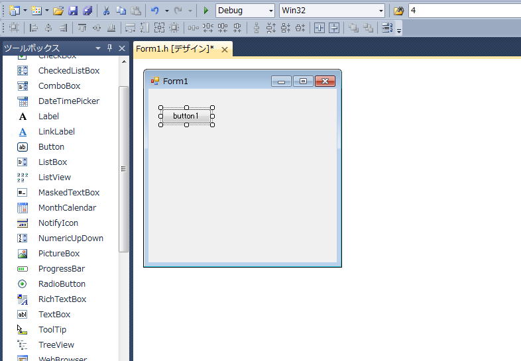Click the Save icon in toolbar

[73, 11]
